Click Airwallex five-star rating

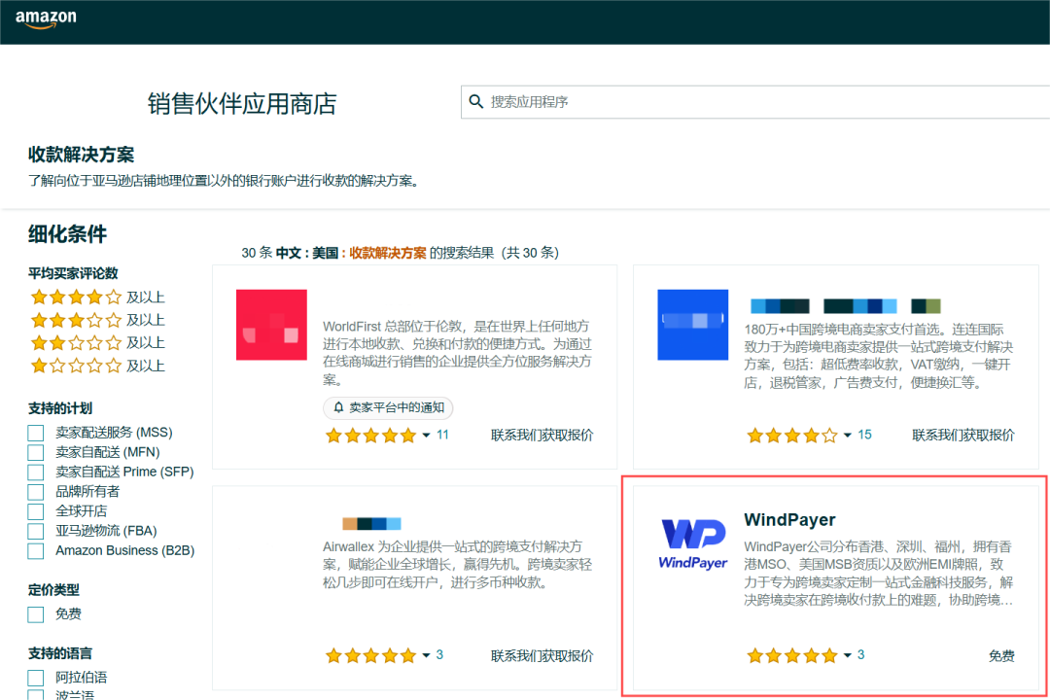pyautogui.click(x=370, y=656)
